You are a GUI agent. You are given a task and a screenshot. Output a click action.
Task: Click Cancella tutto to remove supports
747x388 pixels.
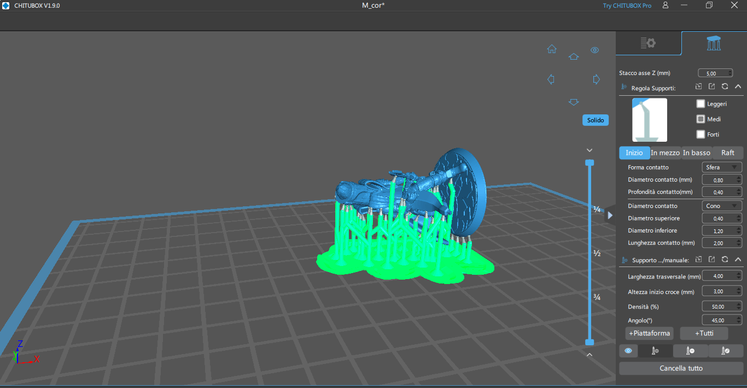[x=681, y=368]
